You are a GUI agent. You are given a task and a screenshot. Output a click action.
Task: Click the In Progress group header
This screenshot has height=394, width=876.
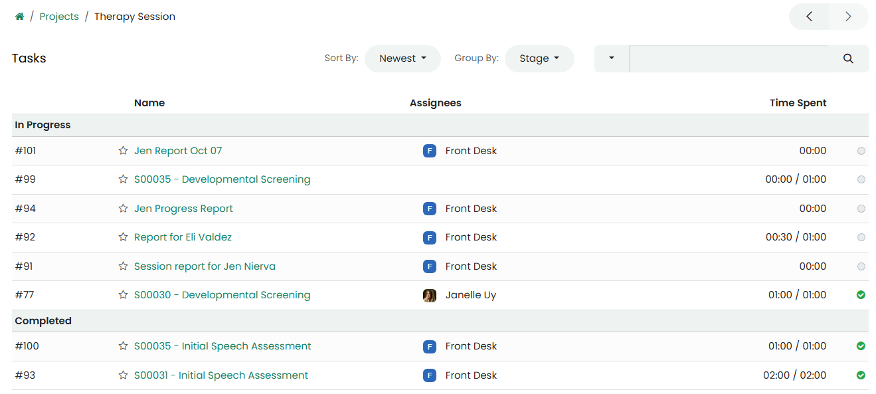click(43, 125)
